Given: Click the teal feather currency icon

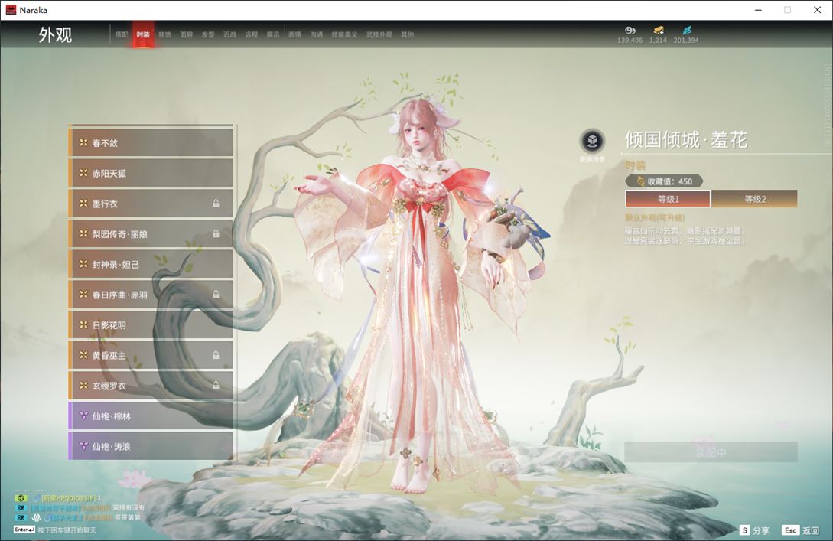Looking at the screenshot, I should coord(687,31).
